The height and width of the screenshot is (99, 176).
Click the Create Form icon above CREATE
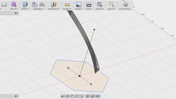14,4
